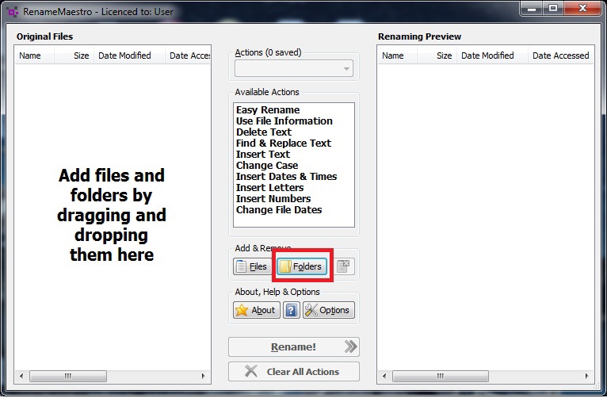Click the star icon on About button

click(242, 310)
